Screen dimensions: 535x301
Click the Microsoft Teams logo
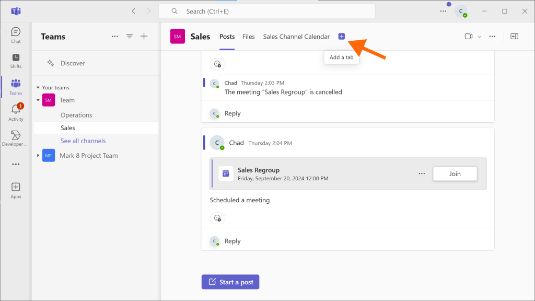[x=16, y=11]
